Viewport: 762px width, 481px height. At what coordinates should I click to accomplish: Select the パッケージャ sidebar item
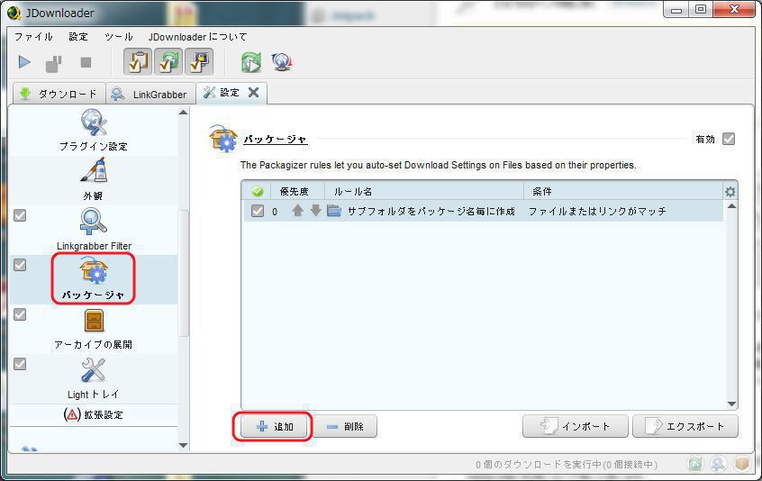[93, 278]
